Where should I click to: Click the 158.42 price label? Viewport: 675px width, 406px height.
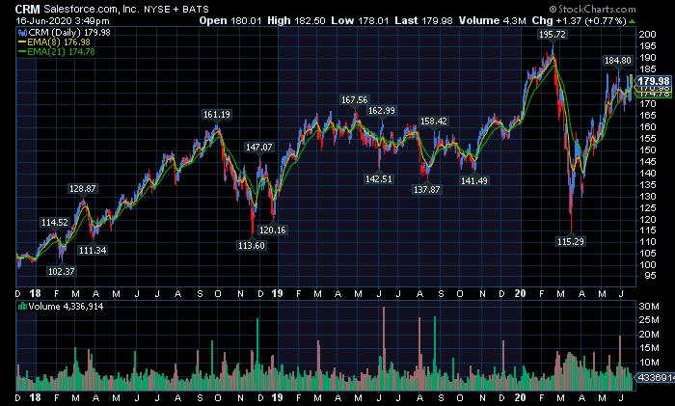click(x=434, y=122)
